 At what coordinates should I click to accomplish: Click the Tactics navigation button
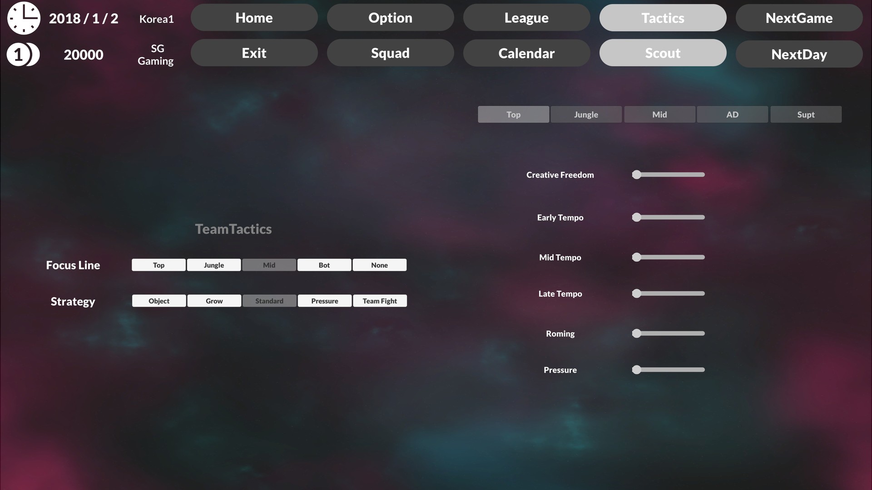pos(663,17)
